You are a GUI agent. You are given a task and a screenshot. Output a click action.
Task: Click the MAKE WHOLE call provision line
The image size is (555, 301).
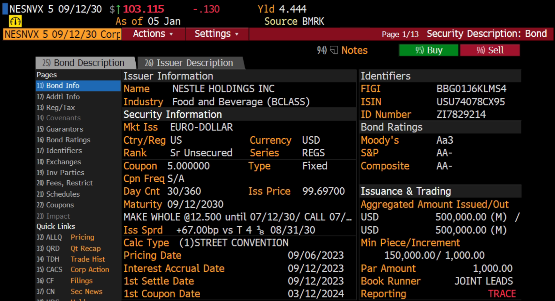pos(238,217)
